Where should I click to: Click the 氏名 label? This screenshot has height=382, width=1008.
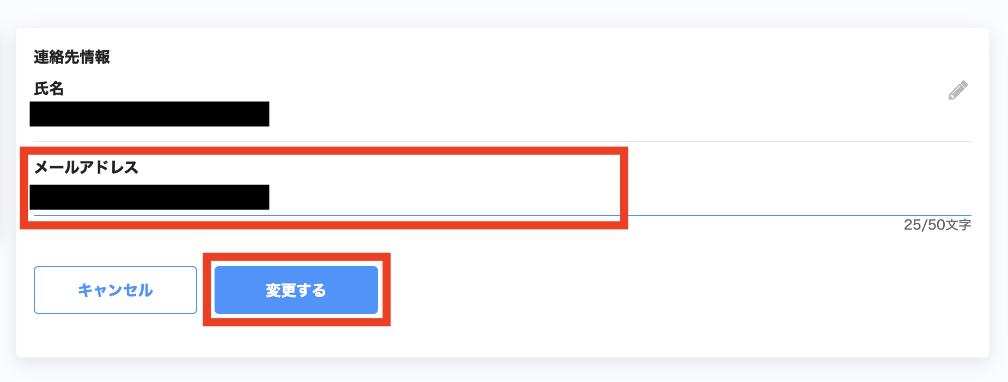(49, 88)
